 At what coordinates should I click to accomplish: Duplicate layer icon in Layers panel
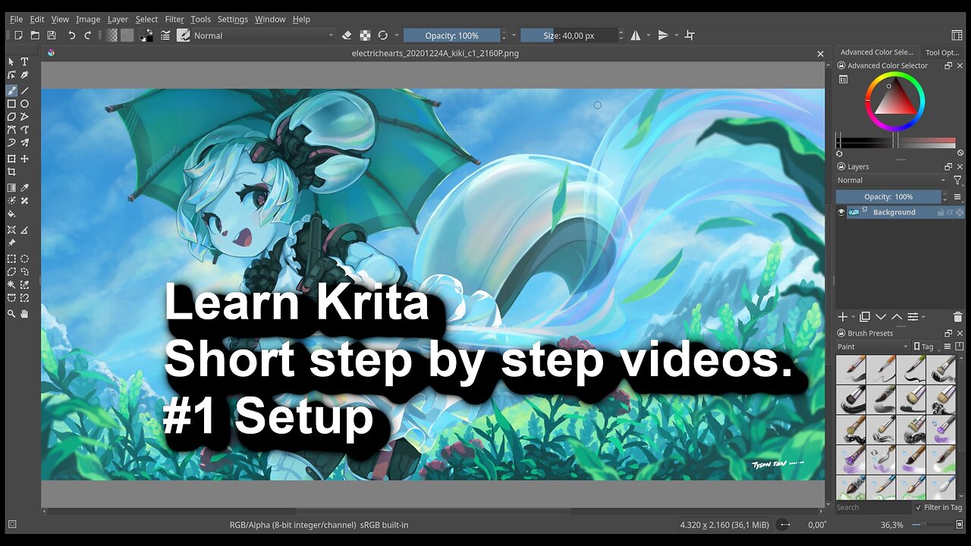click(x=864, y=316)
